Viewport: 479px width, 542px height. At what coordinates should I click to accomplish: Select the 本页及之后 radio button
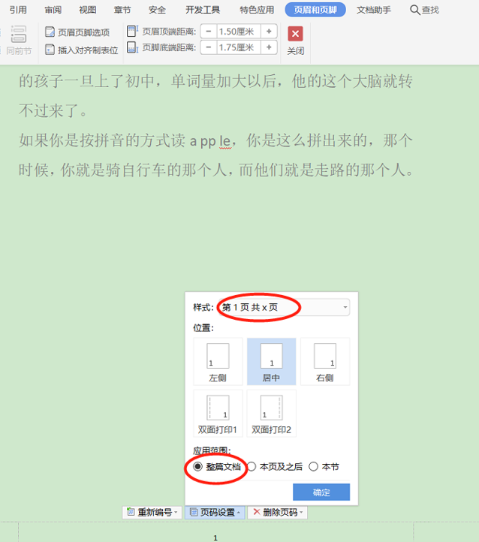tap(252, 467)
